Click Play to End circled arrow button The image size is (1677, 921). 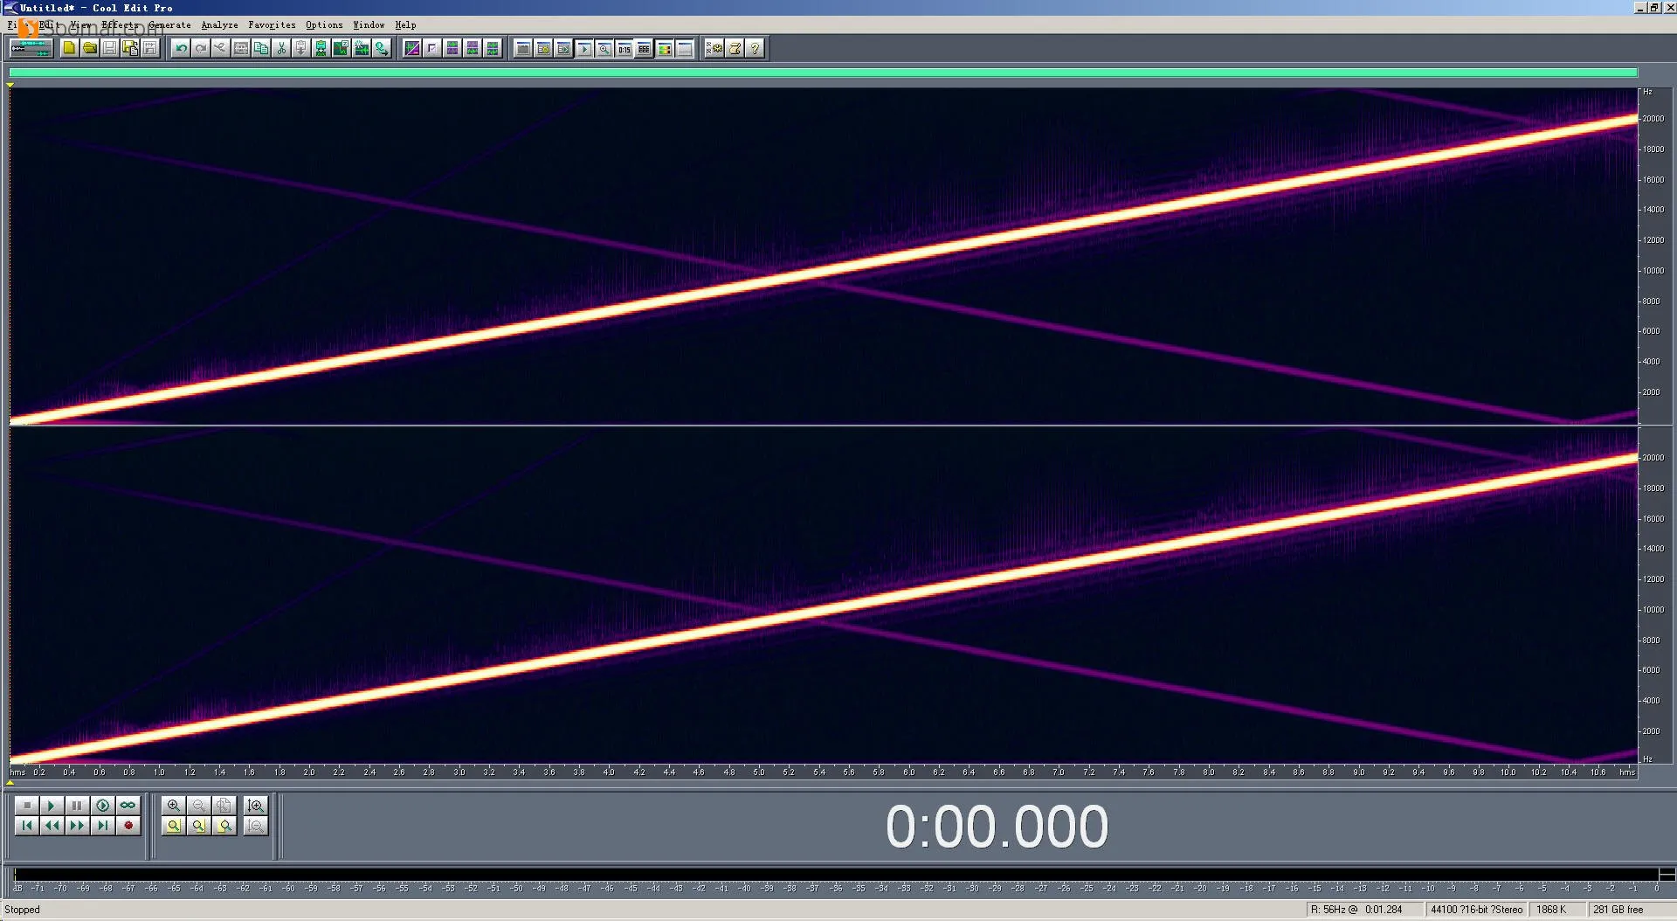coord(103,805)
